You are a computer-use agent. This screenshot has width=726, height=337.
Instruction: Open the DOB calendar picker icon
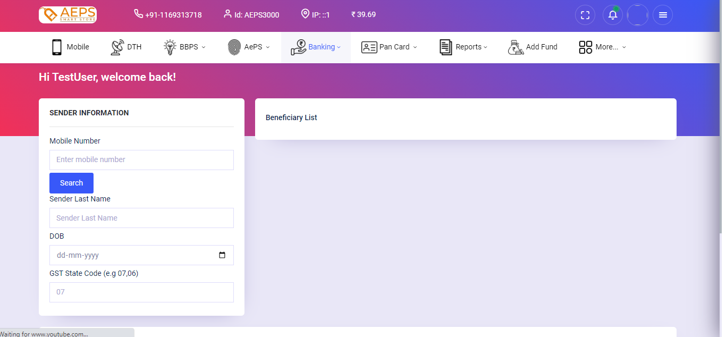pos(222,255)
